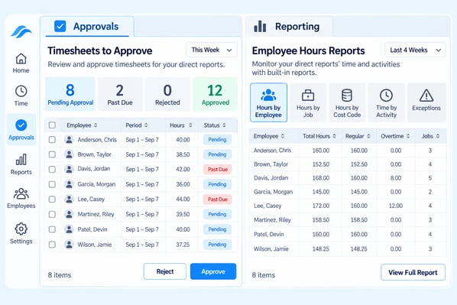Image resolution: width=457 pixels, height=305 pixels.
Task: Click the 12.00 overtime value for Lee, Casey
Action: (x=396, y=206)
